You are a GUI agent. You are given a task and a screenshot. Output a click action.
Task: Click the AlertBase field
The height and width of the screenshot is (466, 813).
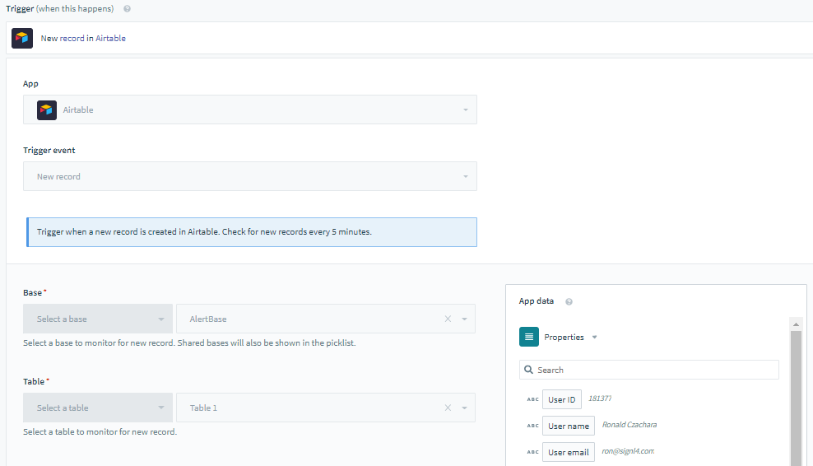tap(326, 319)
